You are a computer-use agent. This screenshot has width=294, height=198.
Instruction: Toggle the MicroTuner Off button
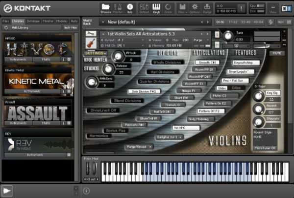coord(265,148)
